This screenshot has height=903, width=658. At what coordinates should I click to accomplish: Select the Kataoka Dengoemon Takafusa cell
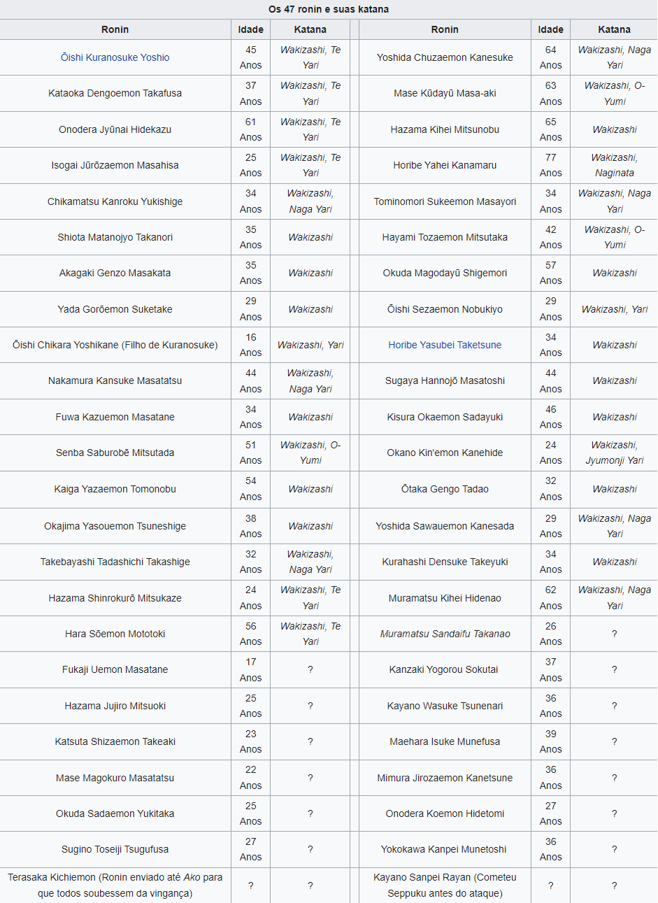point(115,93)
